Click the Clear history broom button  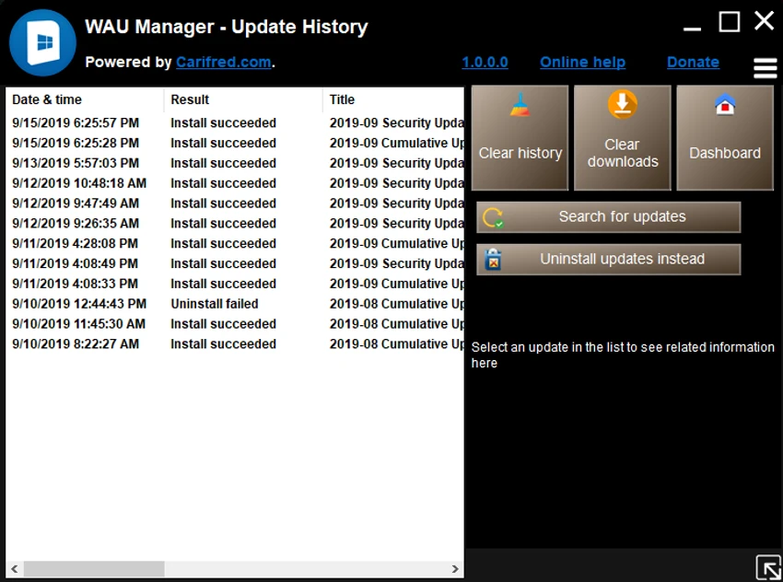point(520,138)
